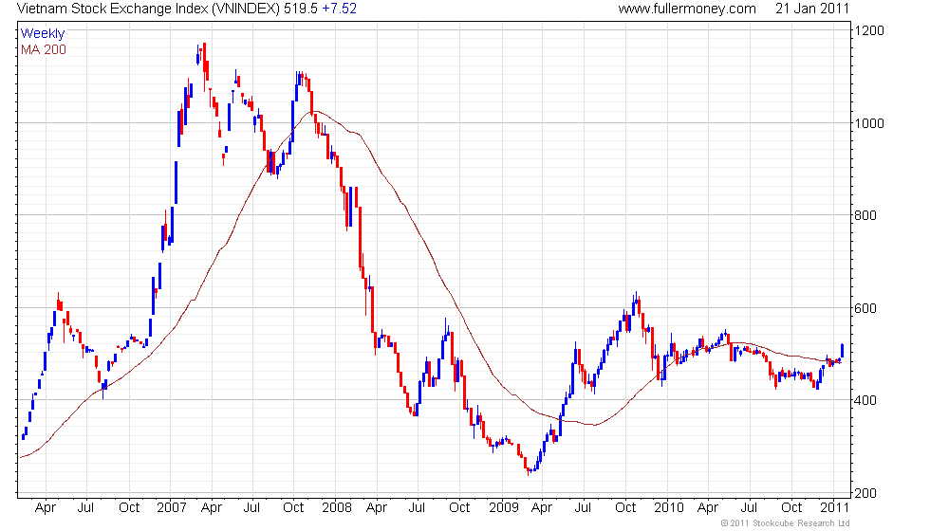Click the chart title 'Vietnam Stock Exchange Index (VNINDEX)'
This screenshot has width=930, height=531.
148,9
